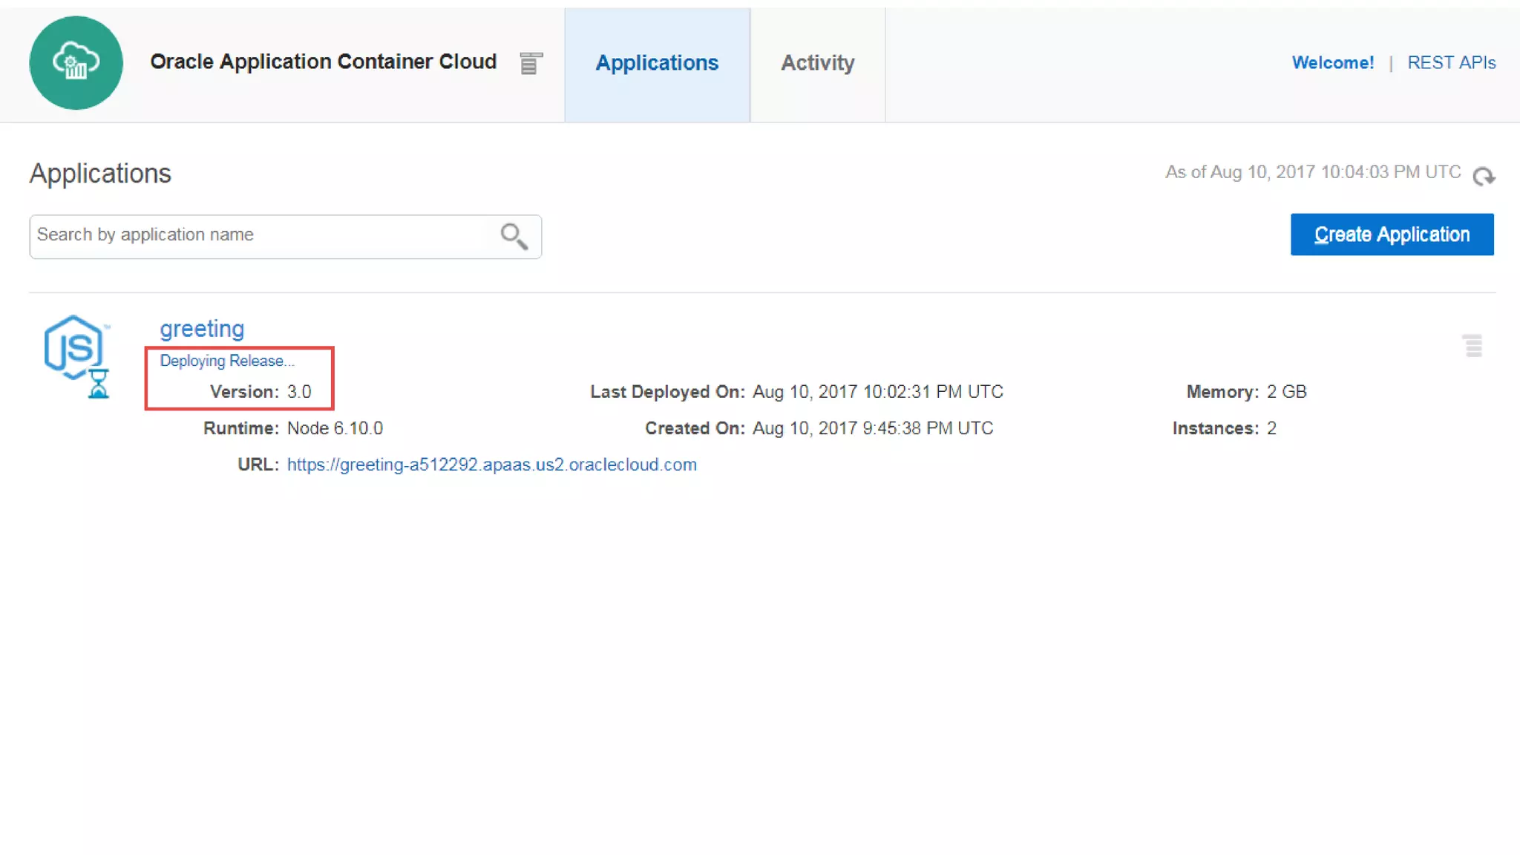1520x855 pixels.
Task: Click the Node.js icon for greeting
Action: (73, 346)
